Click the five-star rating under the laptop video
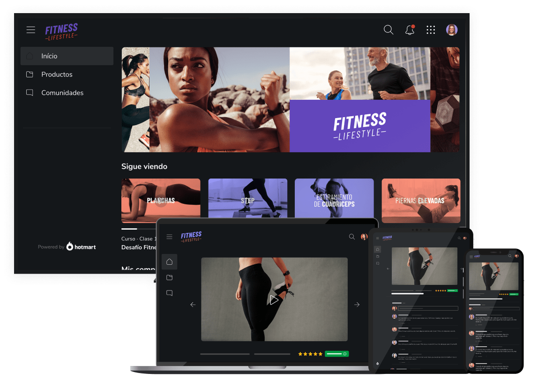538x388 pixels. tap(310, 354)
